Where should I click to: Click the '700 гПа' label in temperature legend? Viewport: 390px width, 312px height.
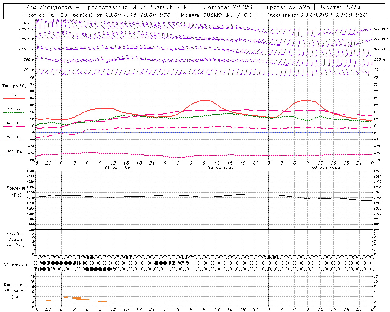pos(14,137)
